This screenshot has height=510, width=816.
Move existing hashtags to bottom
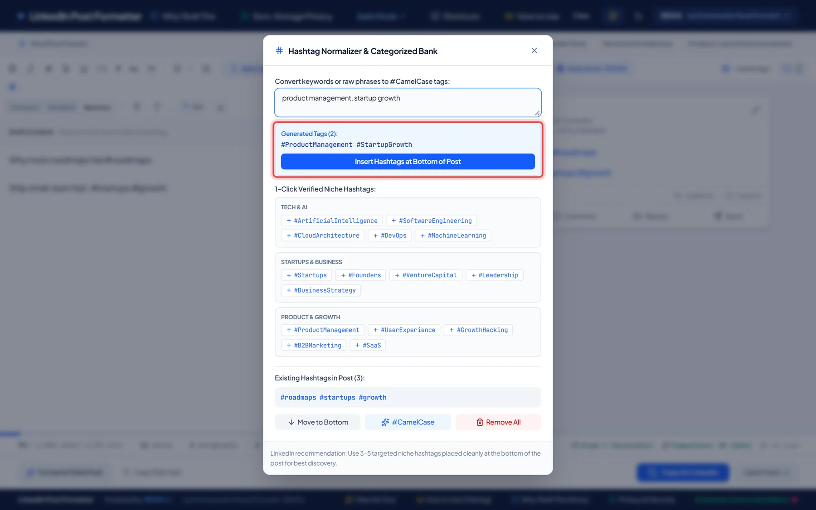(317, 422)
